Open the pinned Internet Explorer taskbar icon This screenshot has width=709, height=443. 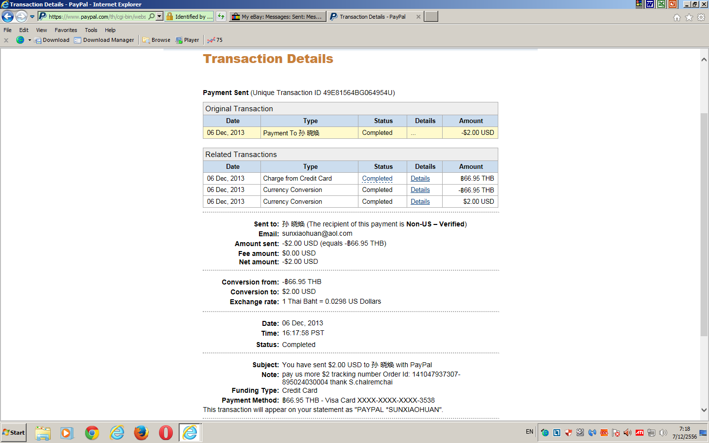117,433
